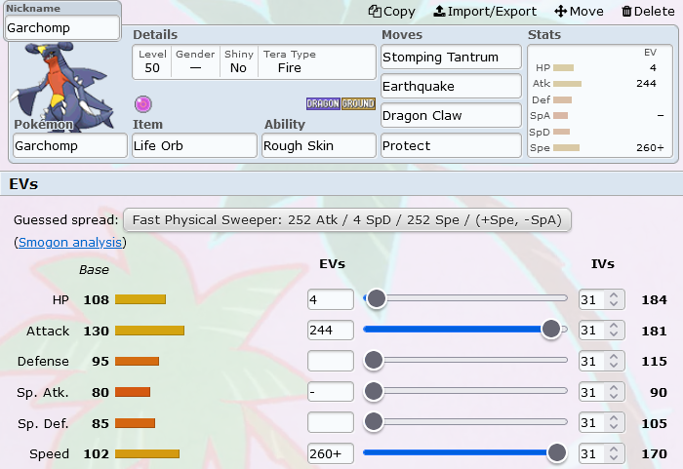Screen dimensions: 683x469
Task: Apply the guessed Fast Physical Sweeper spread
Action: tap(347, 220)
